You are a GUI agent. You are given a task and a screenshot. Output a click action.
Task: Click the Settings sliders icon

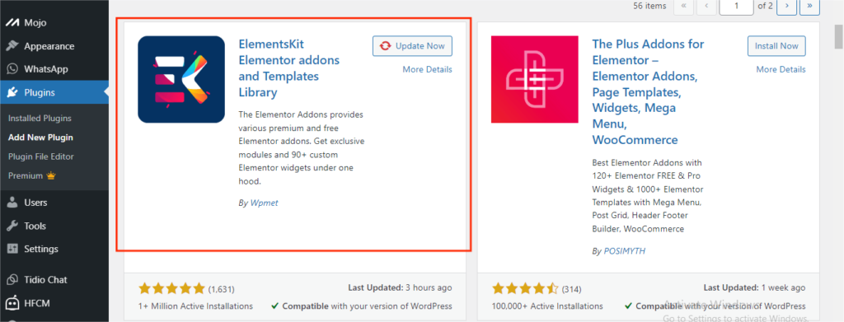pyautogui.click(x=13, y=249)
